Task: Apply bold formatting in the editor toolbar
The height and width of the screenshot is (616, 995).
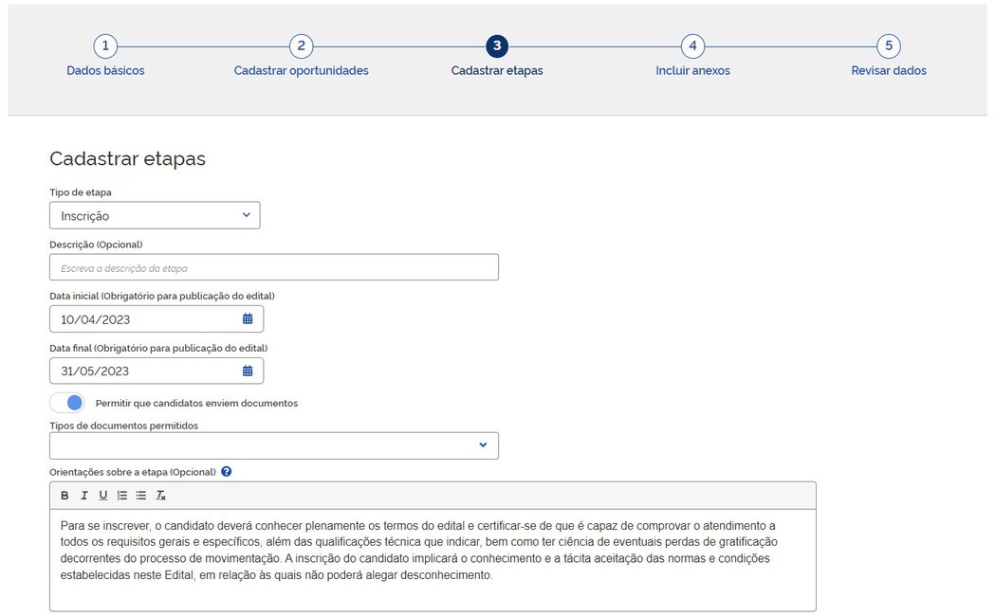Action: 64,496
